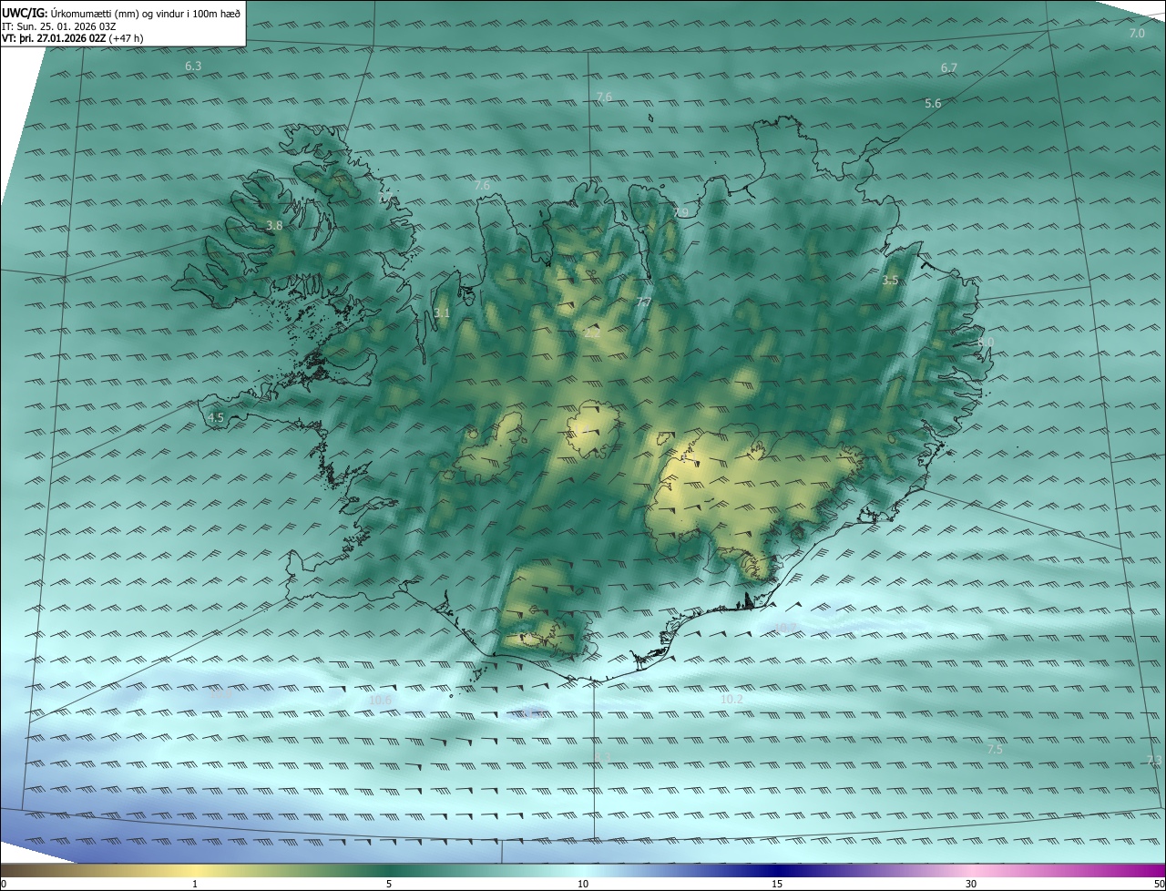Viewport: 1166px width, 891px height.
Task: Click the 6.7 value label on the map
Action: coord(949,68)
